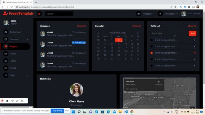
Task: Expand the Elements submenu chevron
Action: 28,39
